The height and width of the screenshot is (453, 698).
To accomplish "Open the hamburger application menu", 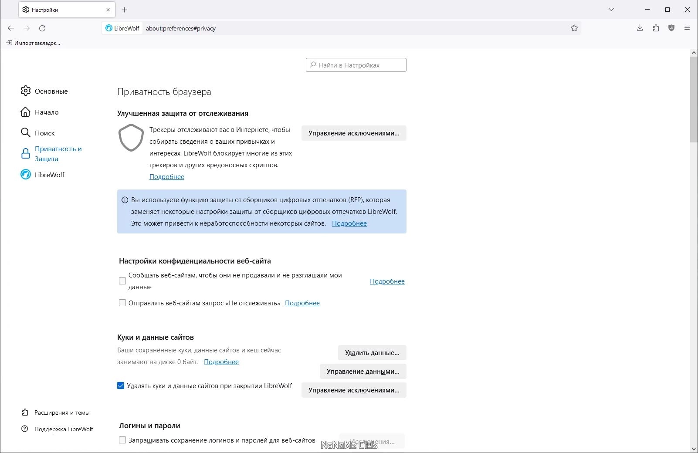I will (x=687, y=28).
